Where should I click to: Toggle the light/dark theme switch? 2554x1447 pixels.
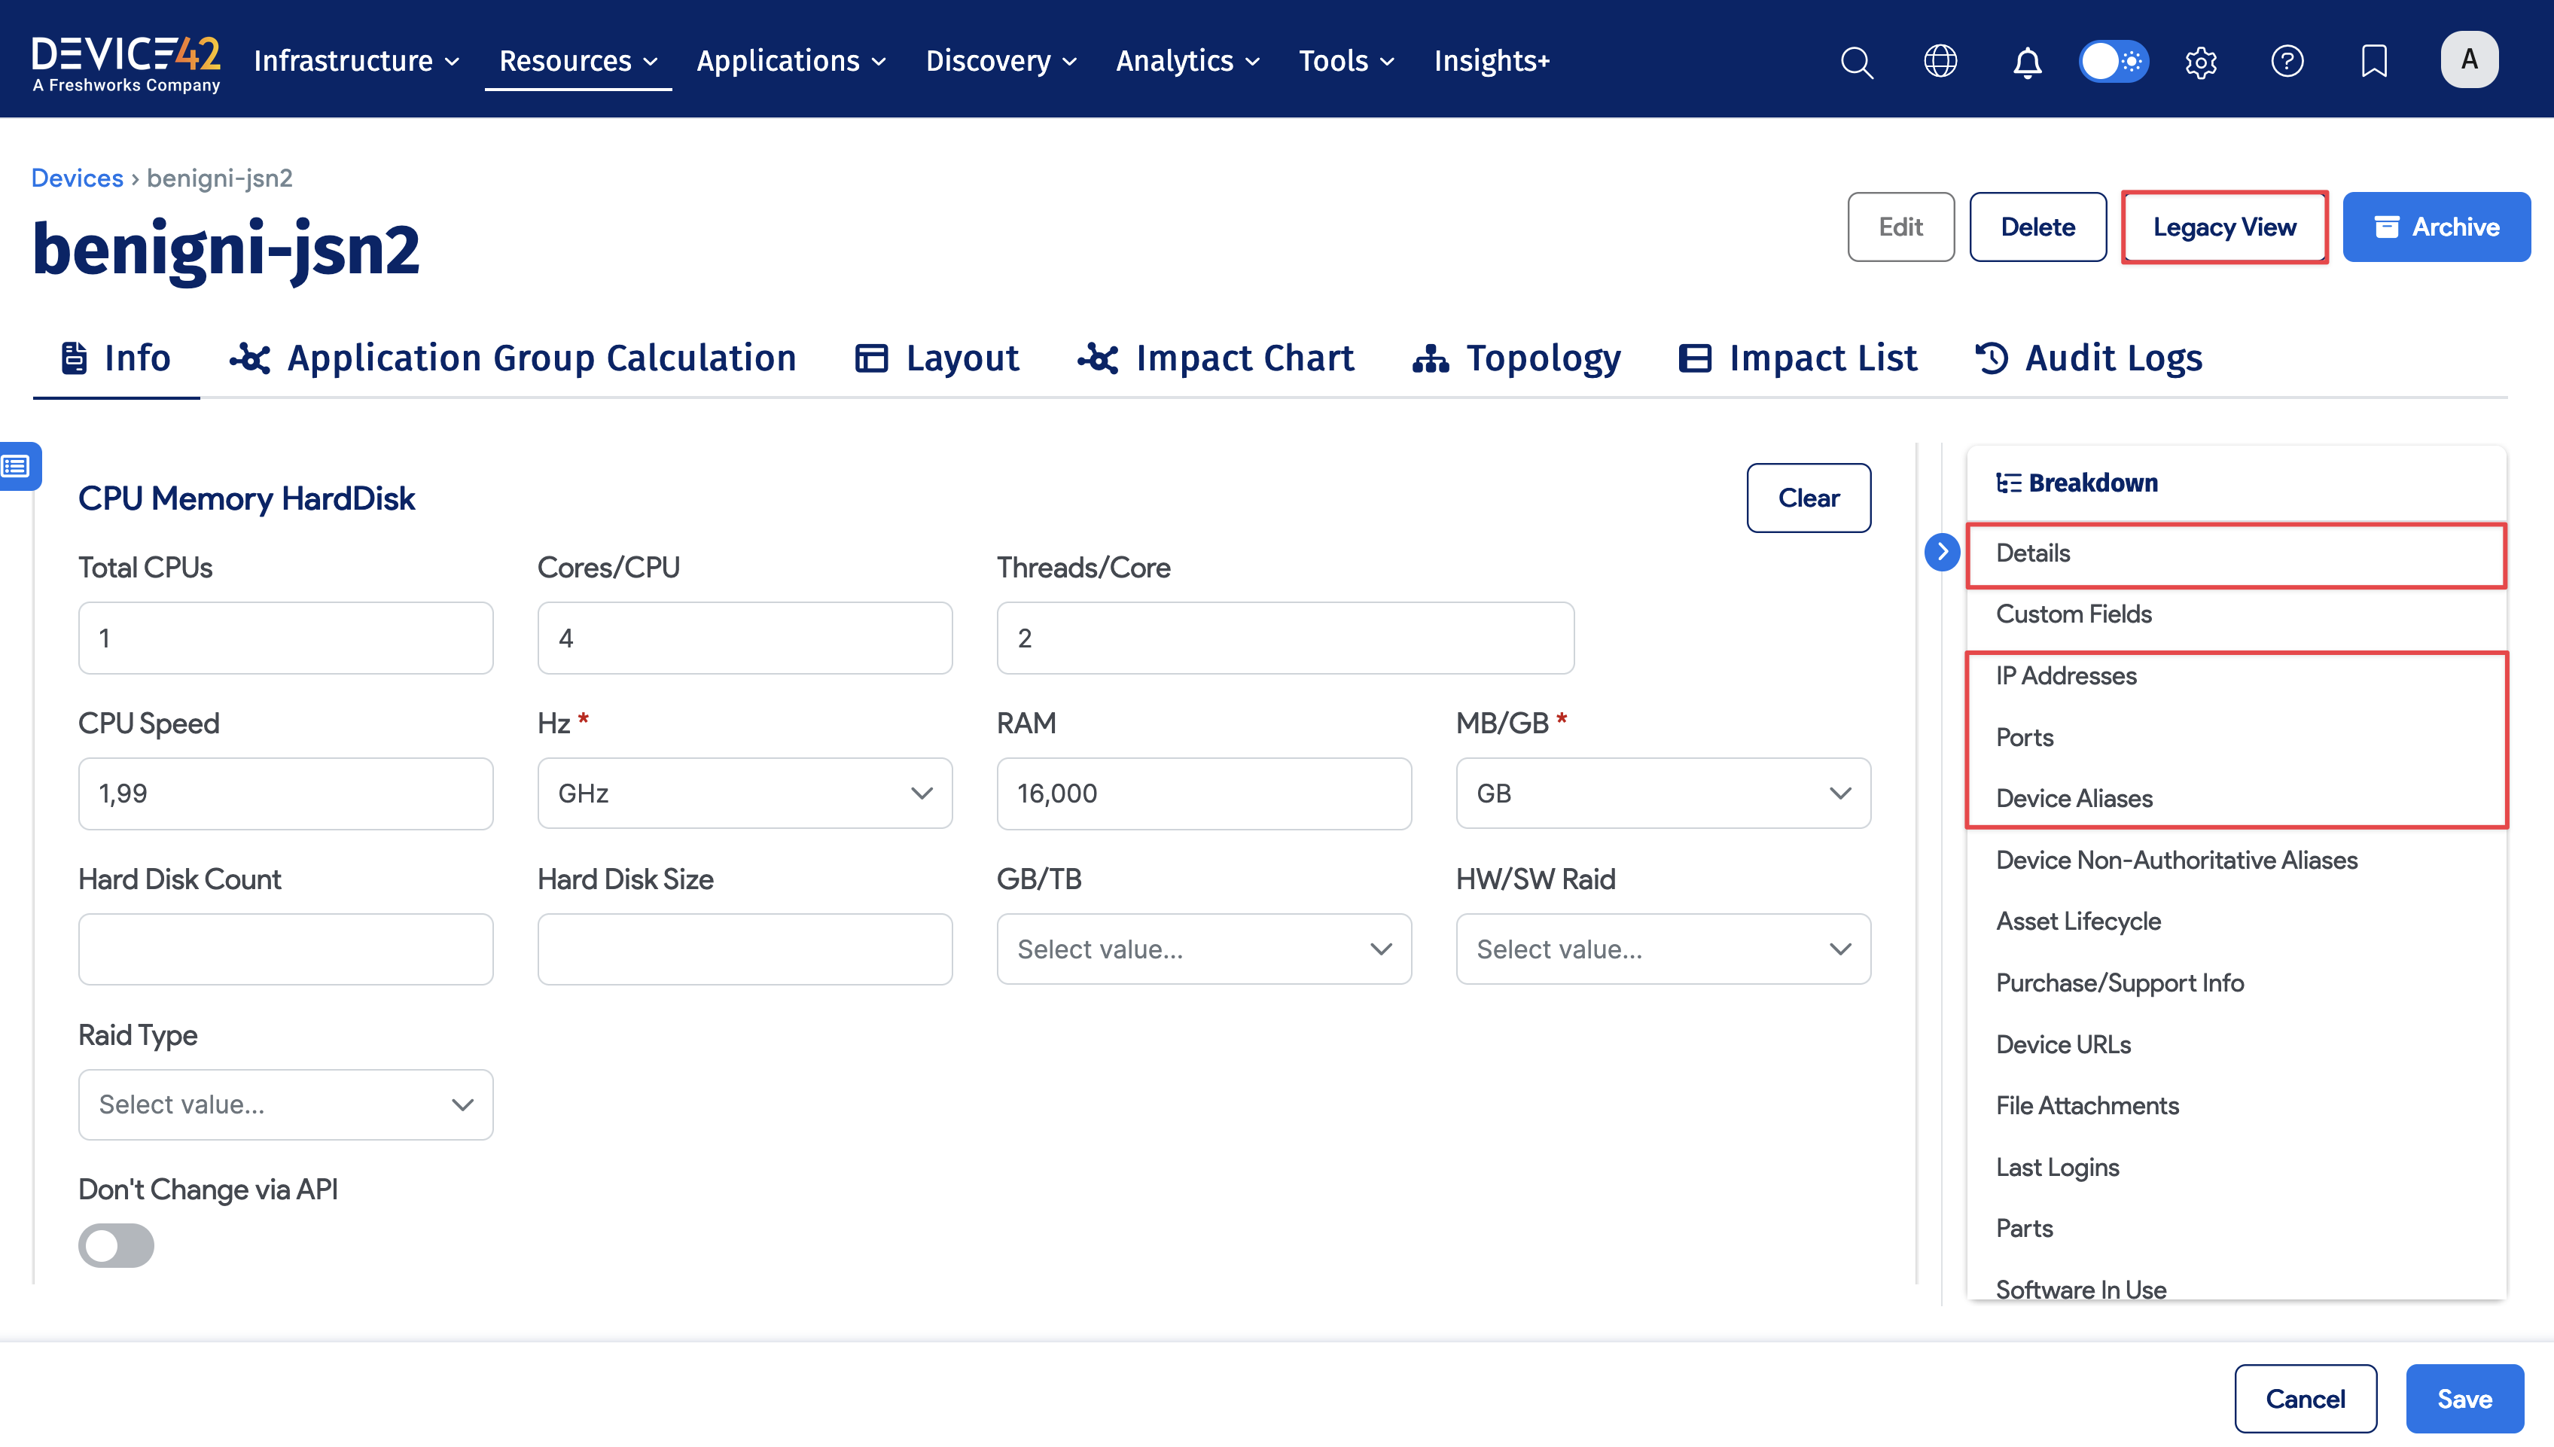2113,62
